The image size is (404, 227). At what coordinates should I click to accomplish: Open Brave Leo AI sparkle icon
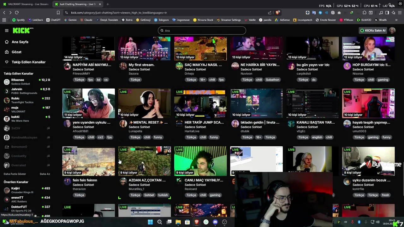393,13
